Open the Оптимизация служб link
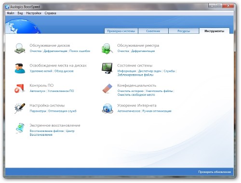This screenshot has width=241, height=183. [x=62, y=111]
